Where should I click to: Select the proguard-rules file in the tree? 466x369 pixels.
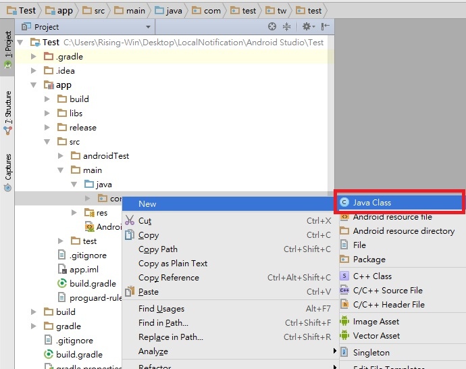(89, 298)
